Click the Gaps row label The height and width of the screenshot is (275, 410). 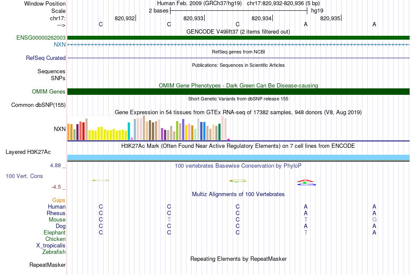[59, 200]
